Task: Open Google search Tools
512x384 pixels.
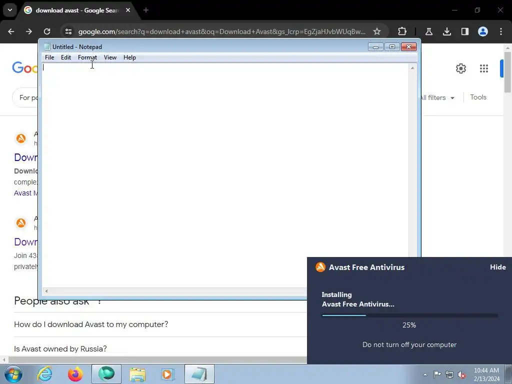Action: (478, 97)
